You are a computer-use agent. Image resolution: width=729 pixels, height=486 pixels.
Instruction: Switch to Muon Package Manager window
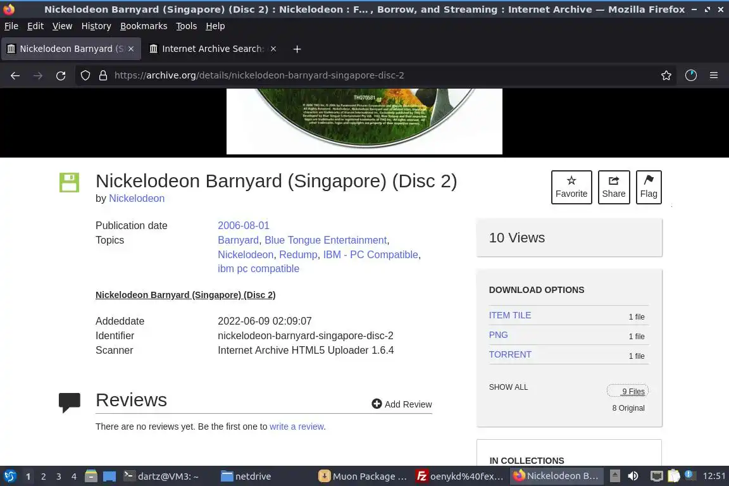click(363, 477)
